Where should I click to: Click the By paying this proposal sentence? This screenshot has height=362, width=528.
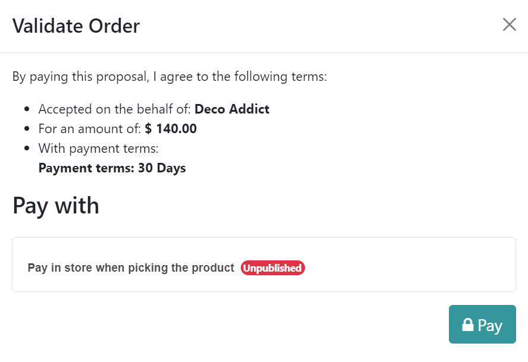[169, 77]
